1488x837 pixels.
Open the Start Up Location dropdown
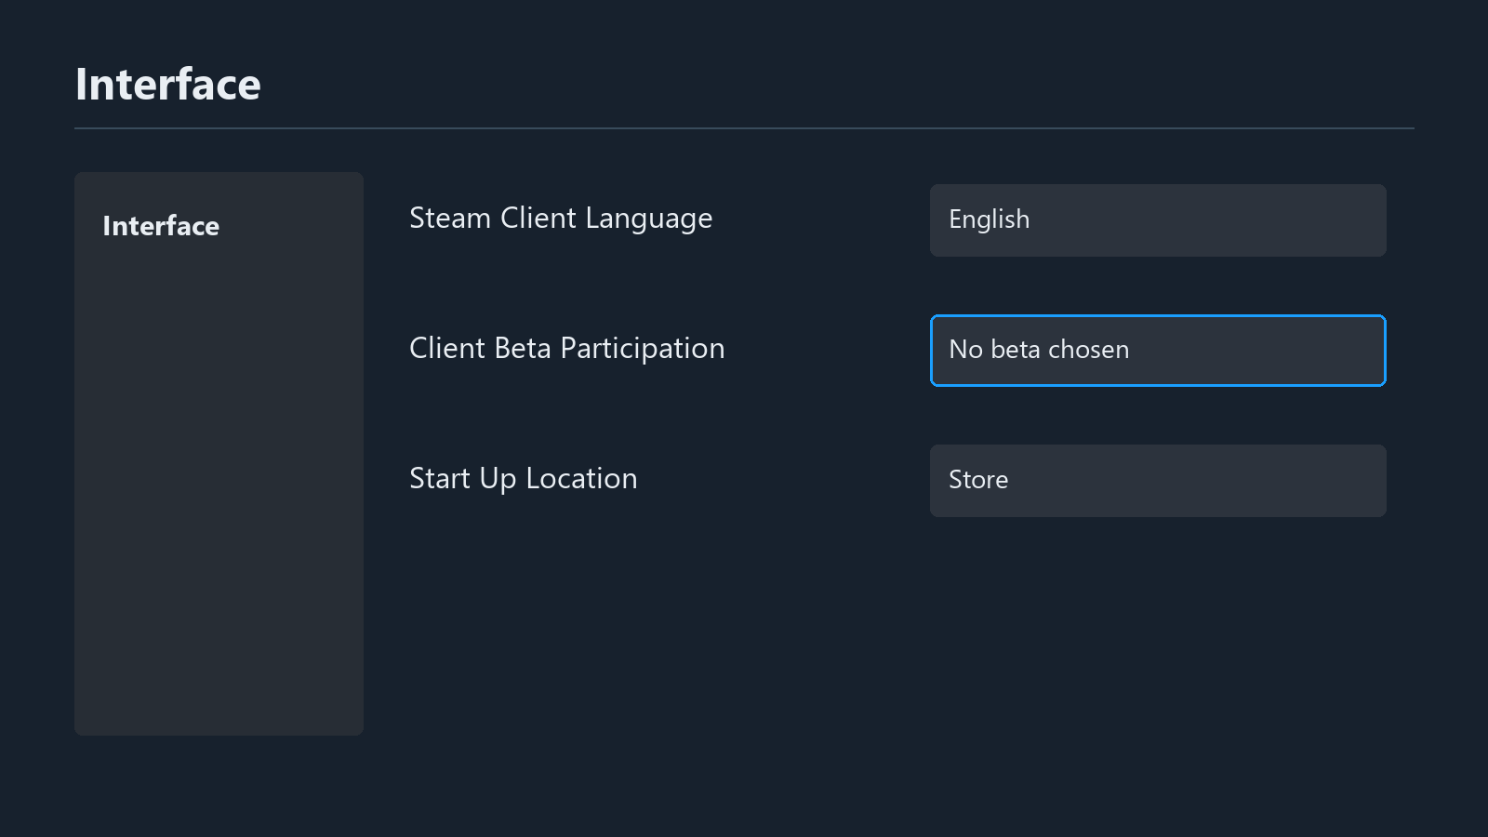tap(1158, 481)
